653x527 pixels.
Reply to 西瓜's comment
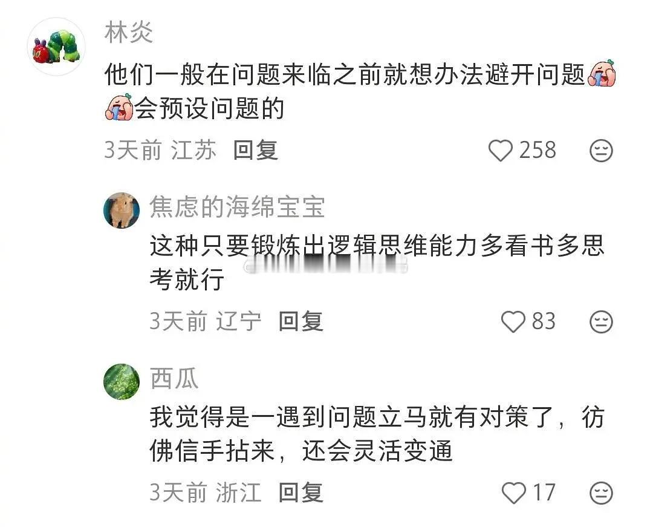point(301,493)
